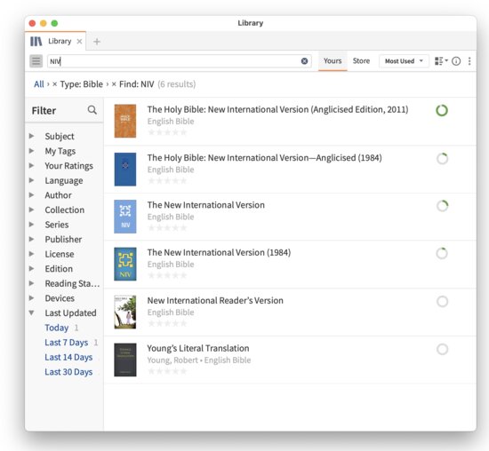489x451 pixels.
Task: Rate Young's Literal Translation using stars
Action: click(167, 371)
